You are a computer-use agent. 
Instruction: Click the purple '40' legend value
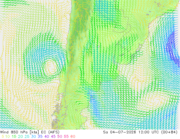pos(47,136)
